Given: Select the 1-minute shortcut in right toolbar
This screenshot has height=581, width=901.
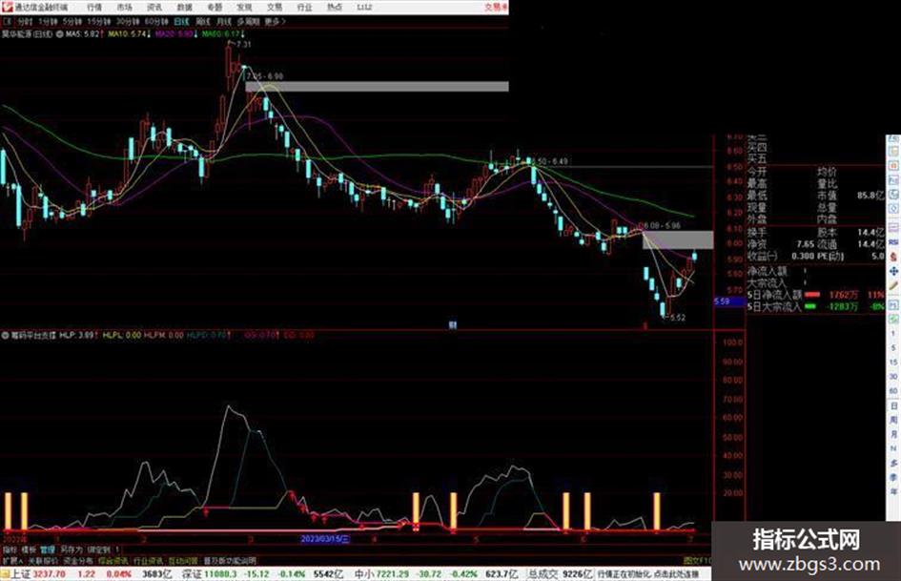Looking at the screenshot, I should point(893,334).
